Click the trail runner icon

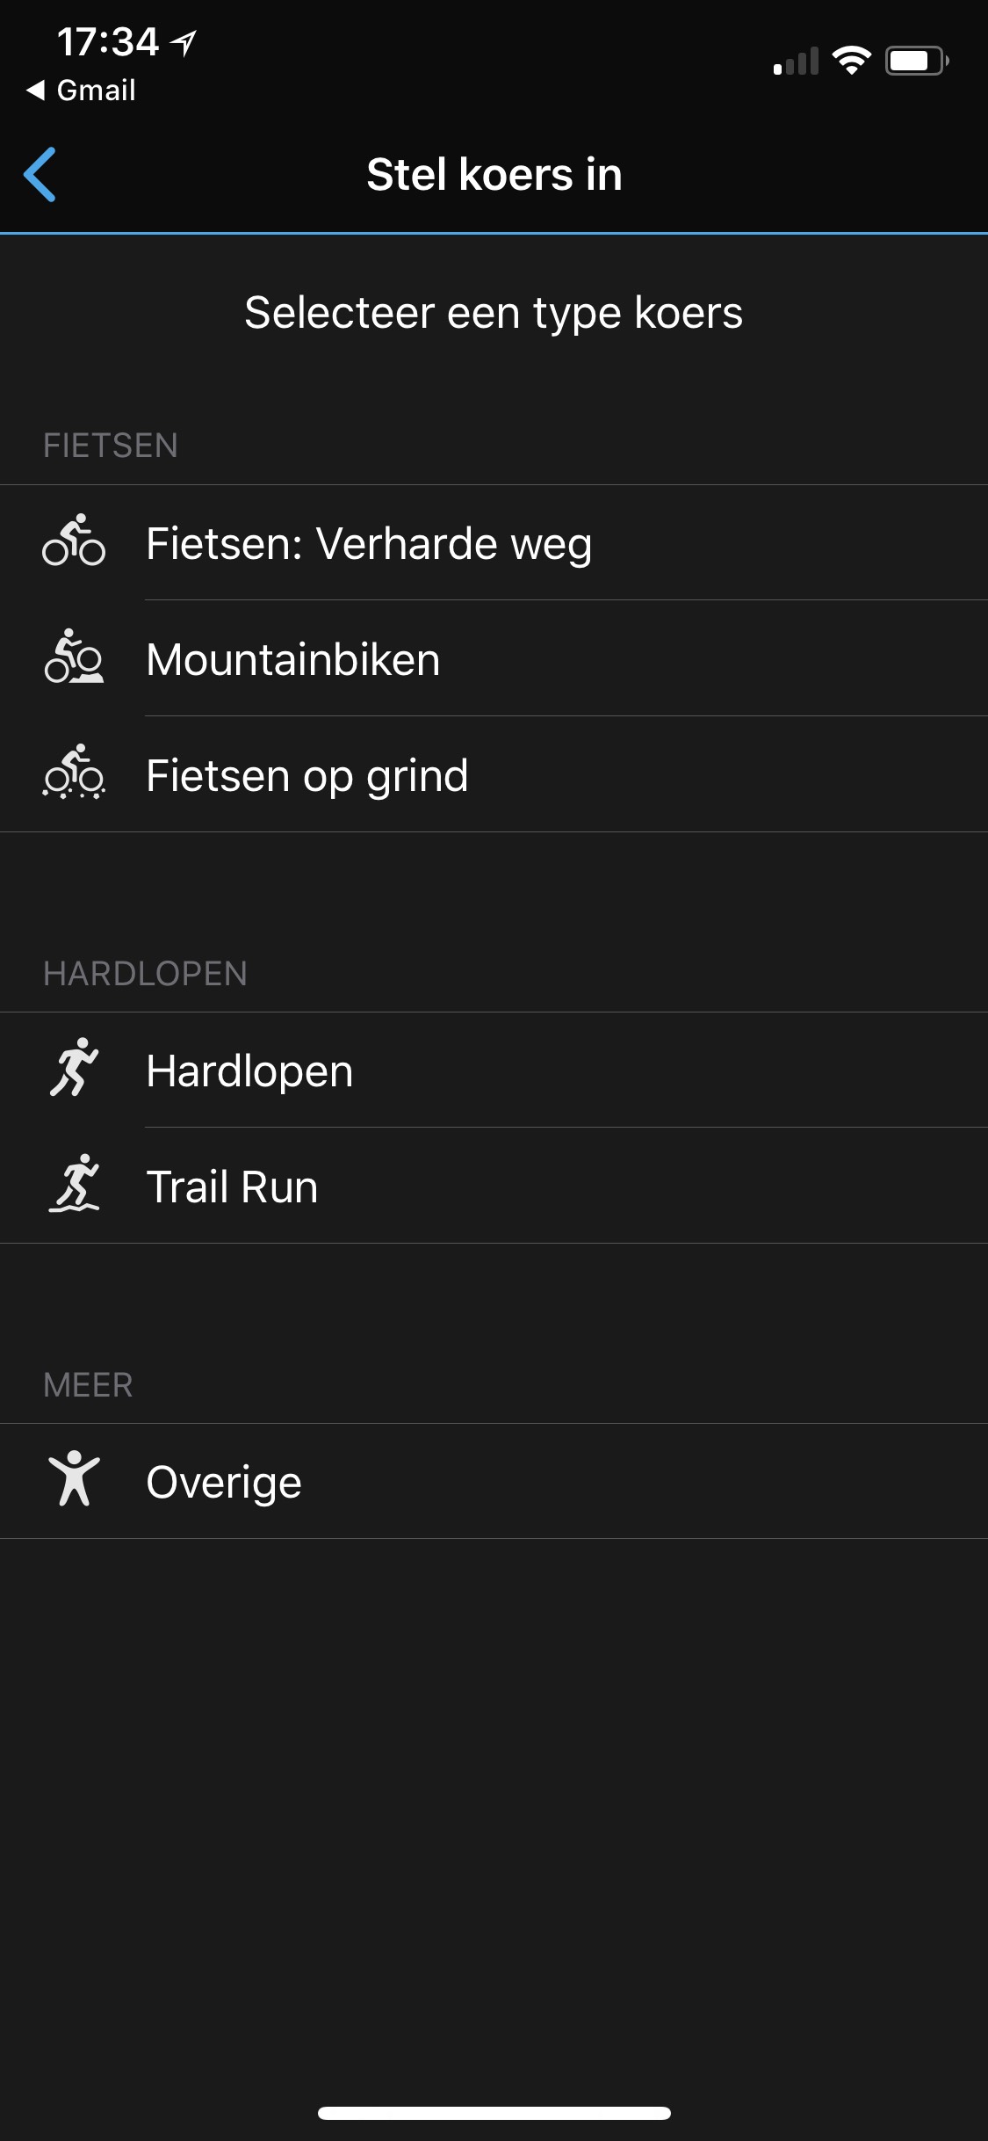point(74,1184)
